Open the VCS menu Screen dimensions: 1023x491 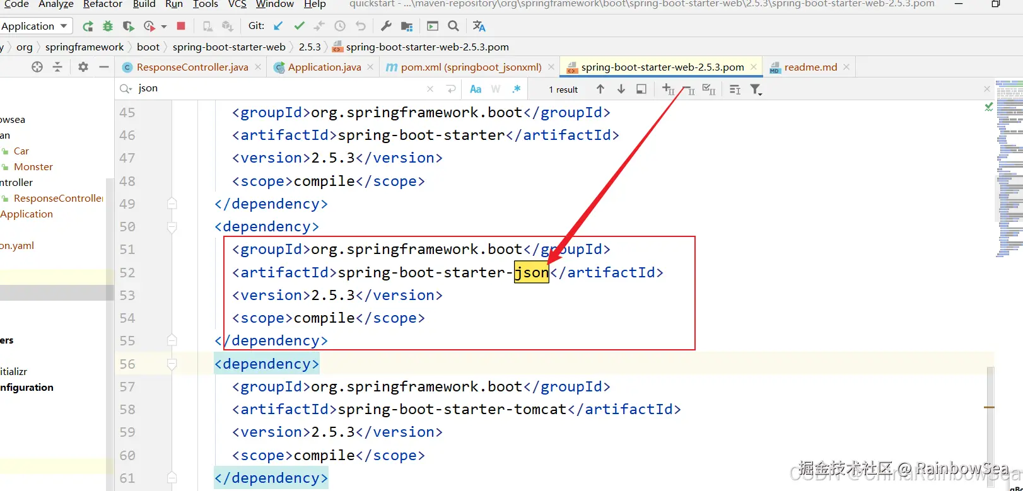[237, 4]
